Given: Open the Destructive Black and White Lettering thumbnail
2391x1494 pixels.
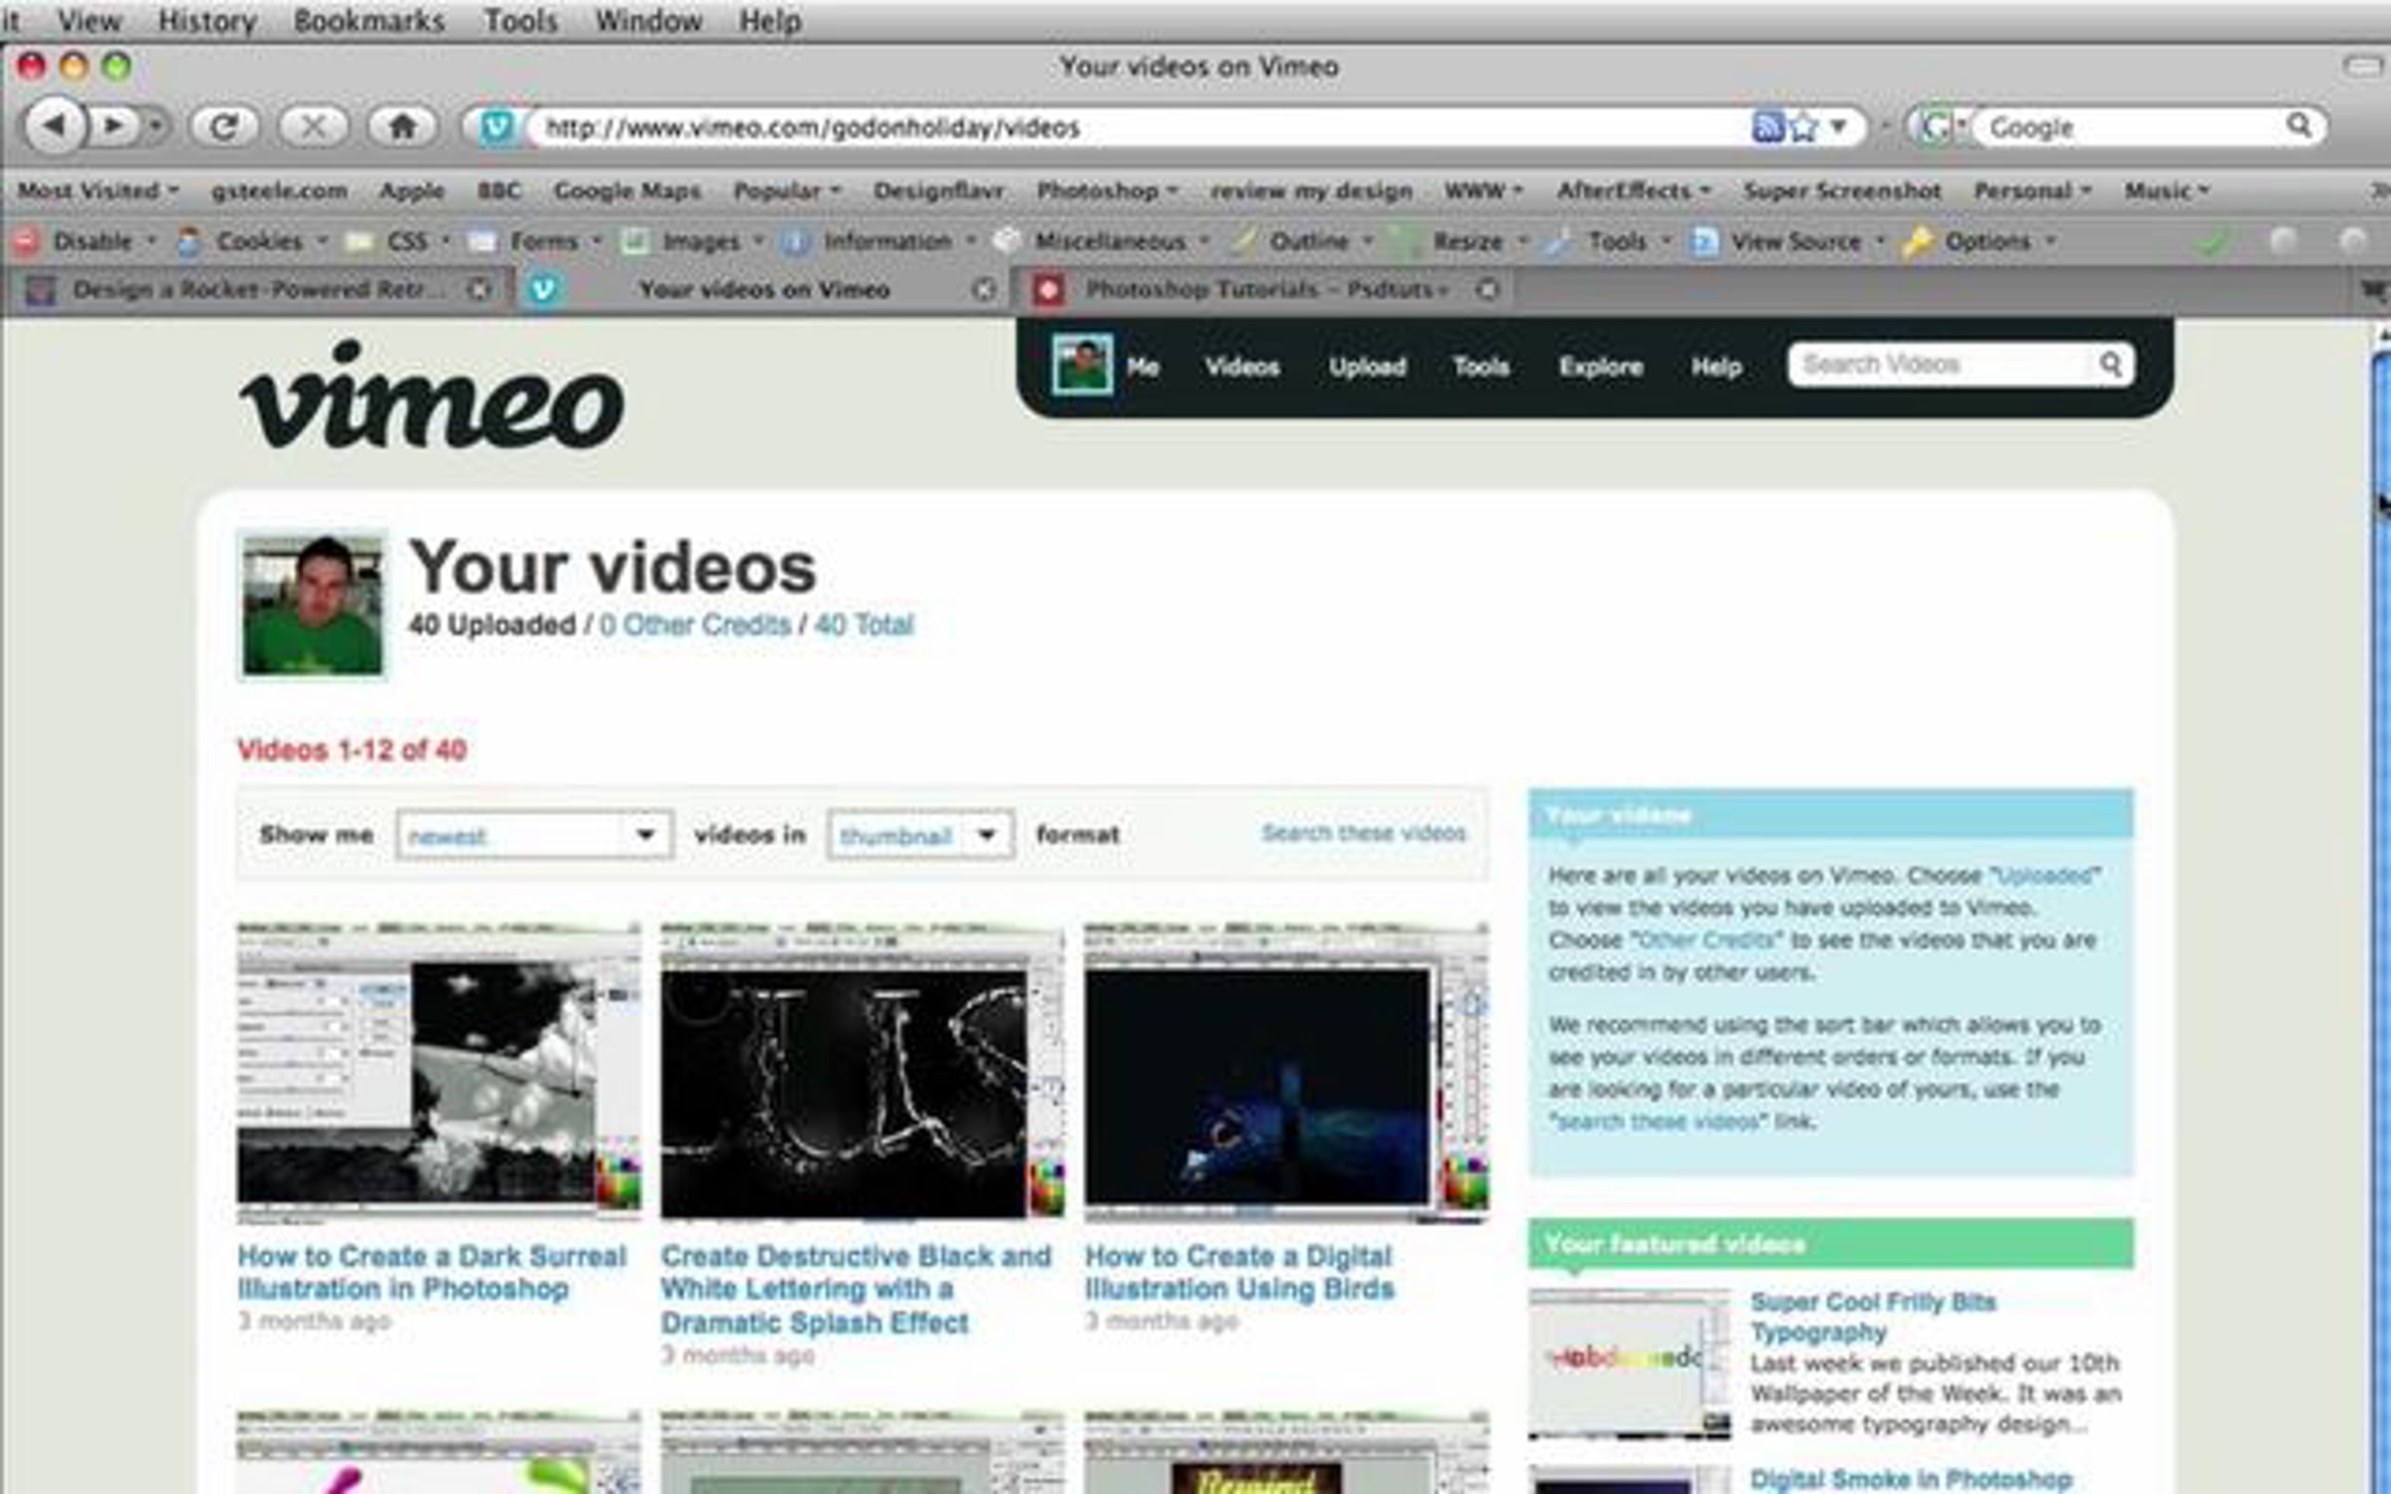Looking at the screenshot, I should [863, 1072].
